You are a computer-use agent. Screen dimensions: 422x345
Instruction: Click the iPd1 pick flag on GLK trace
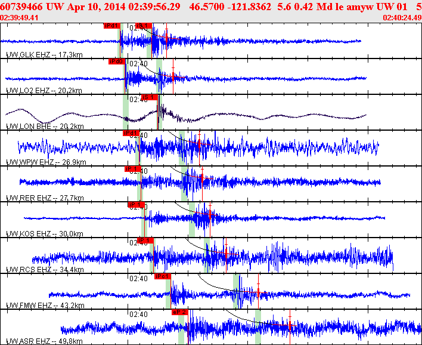click(111, 26)
